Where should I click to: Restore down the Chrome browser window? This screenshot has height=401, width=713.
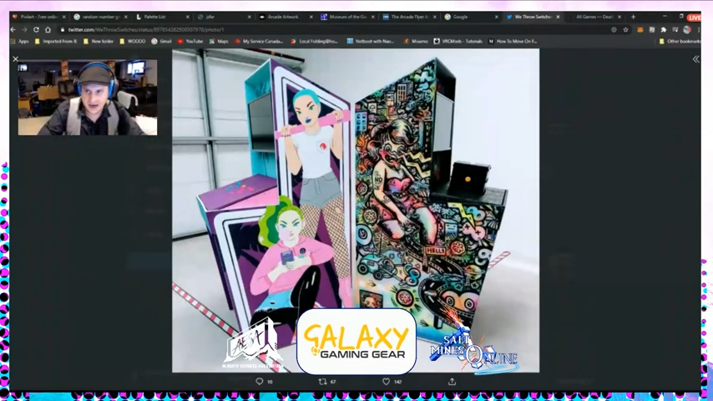click(x=681, y=16)
